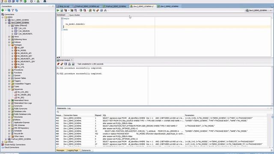Click the Commit icon in the worksheet toolbar
Image resolution: width=274 pixels, height=154 pixels.
pos(81,10)
